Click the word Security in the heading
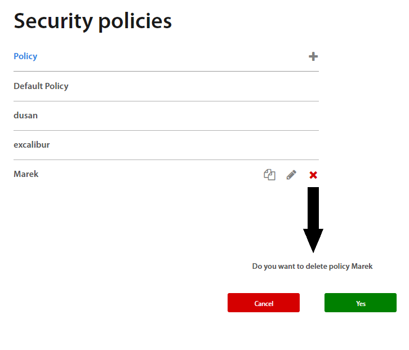Screen dimensions: 409x350 click(53, 21)
